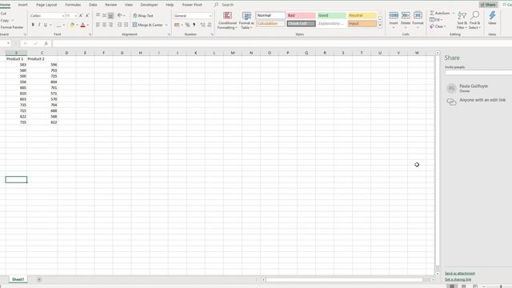Align cell text to the right
512x288 pixels.
pyautogui.click(x=110, y=25)
